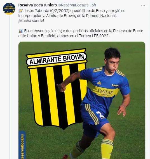Open the three-dot more options menu
The width and height of the screenshot is (150, 159).
coord(143,5)
